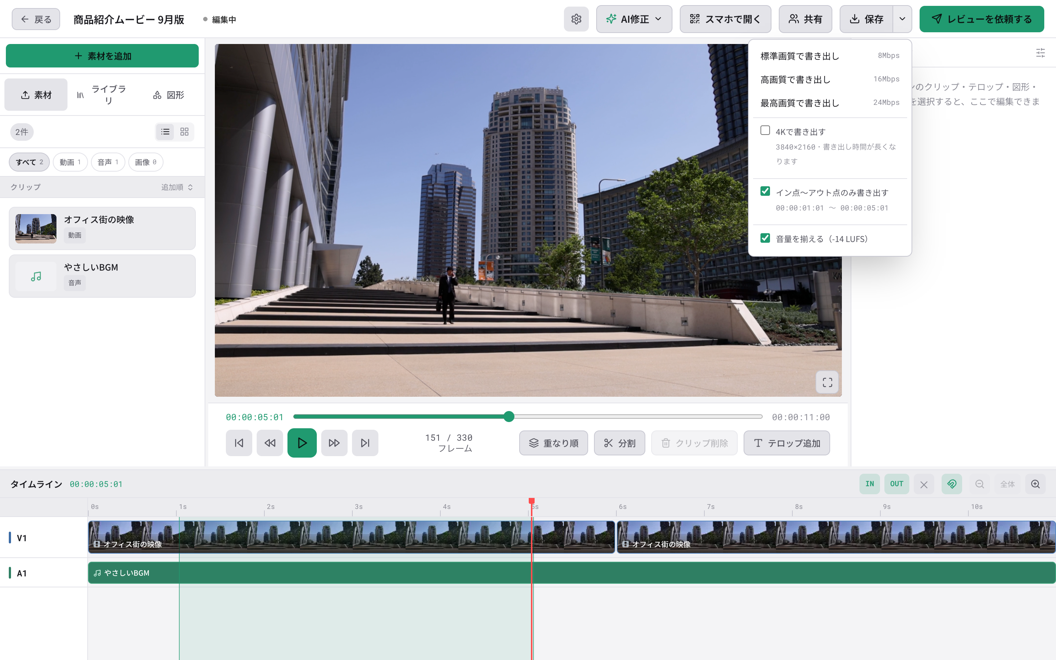The height and width of the screenshot is (660, 1056).
Task: Open properties panel sliders icon
Action: [x=1041, y=53]
